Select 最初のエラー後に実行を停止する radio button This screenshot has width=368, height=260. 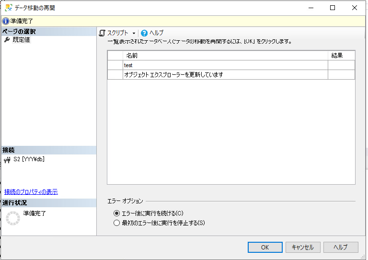pyautogui.click(x=116, y=223)
